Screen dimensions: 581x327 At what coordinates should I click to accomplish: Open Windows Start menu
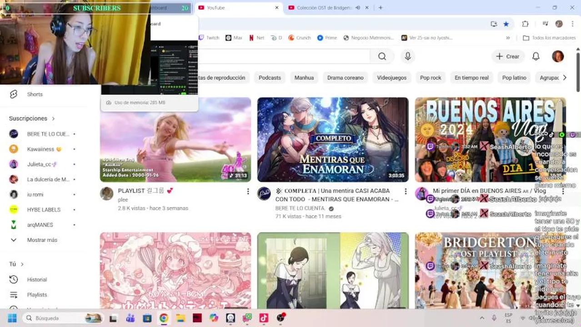point(11,318)
